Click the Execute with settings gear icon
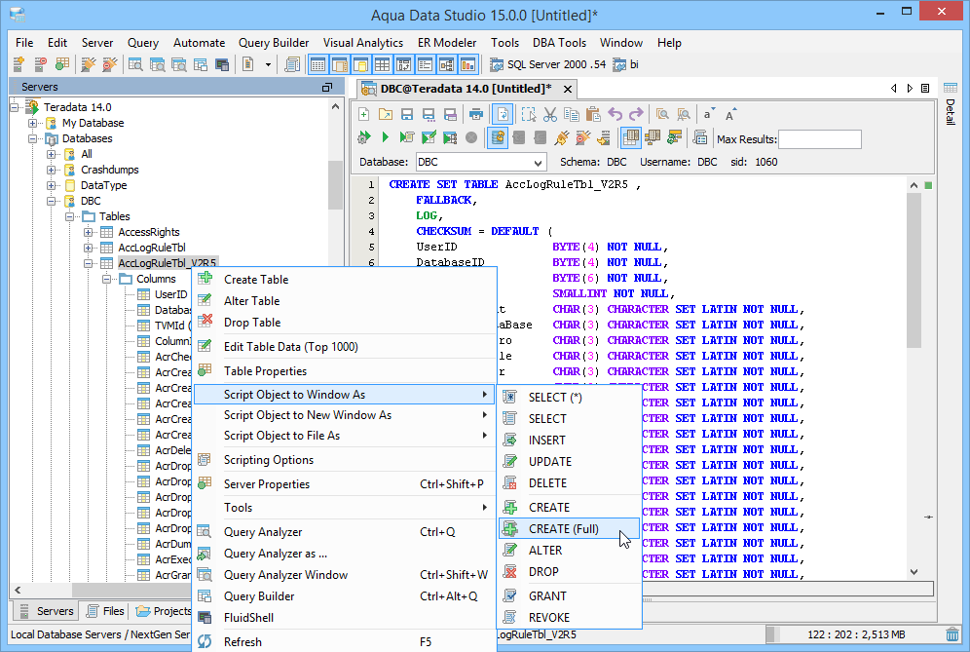This screenshot has height=652, width=970. click(364, 137)
